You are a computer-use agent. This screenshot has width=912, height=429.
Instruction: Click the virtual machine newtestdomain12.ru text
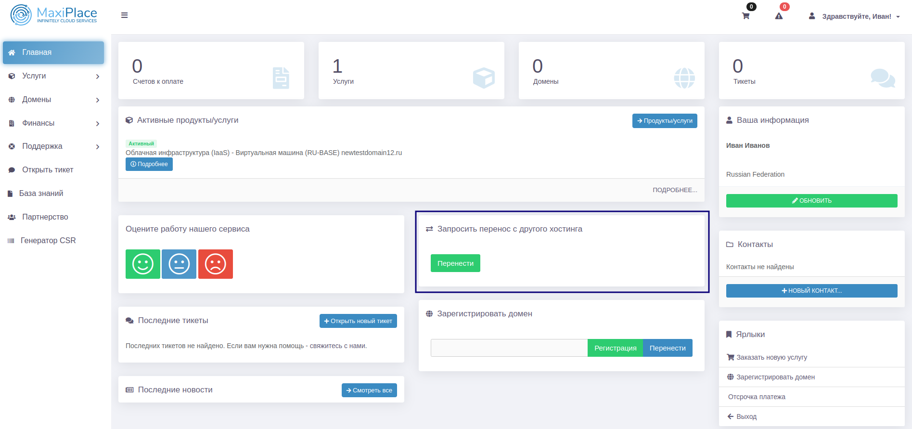pyautogui.click(x=264, y=153)
